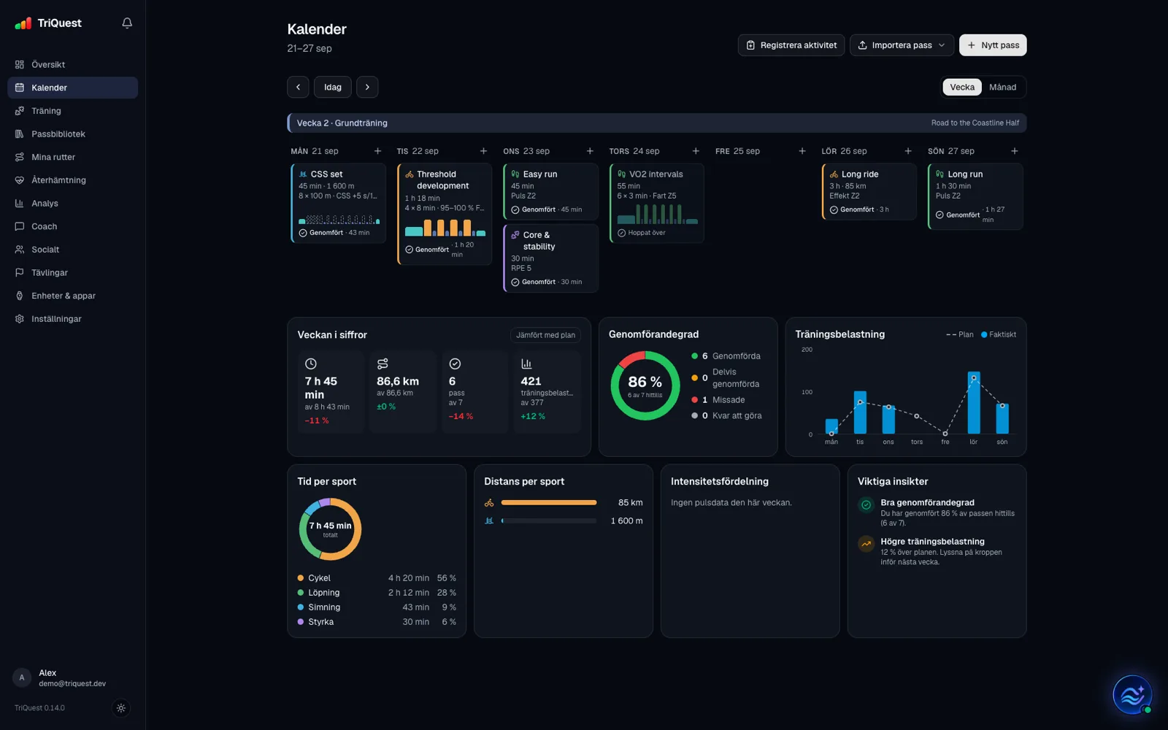This screenshot has height=730, width=1168.
Task: Open the CSS set swim session
Action: (x=339, y=203)
